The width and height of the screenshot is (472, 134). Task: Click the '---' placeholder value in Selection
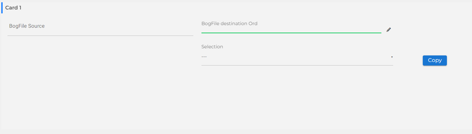point(204,57)
